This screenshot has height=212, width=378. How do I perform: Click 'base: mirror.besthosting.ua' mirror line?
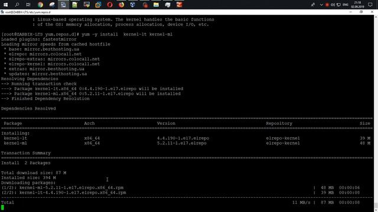[44, 49]
